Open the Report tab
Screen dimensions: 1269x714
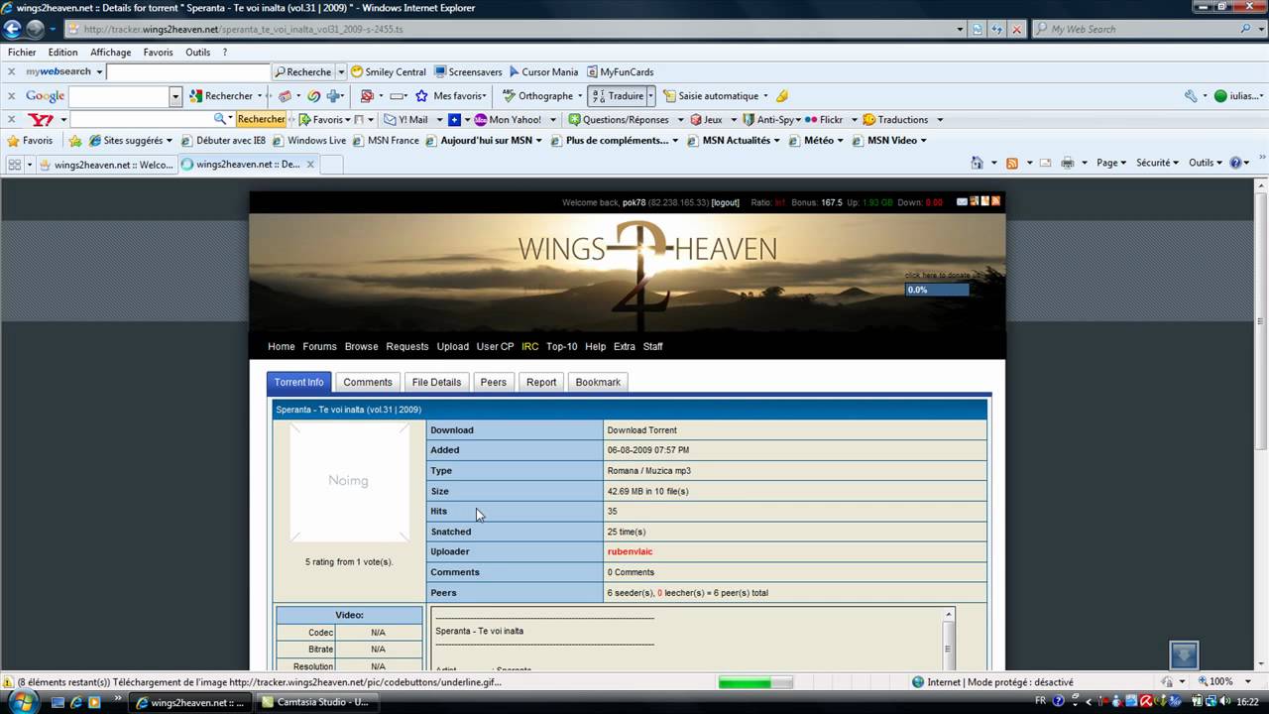(x=541, y=382)
